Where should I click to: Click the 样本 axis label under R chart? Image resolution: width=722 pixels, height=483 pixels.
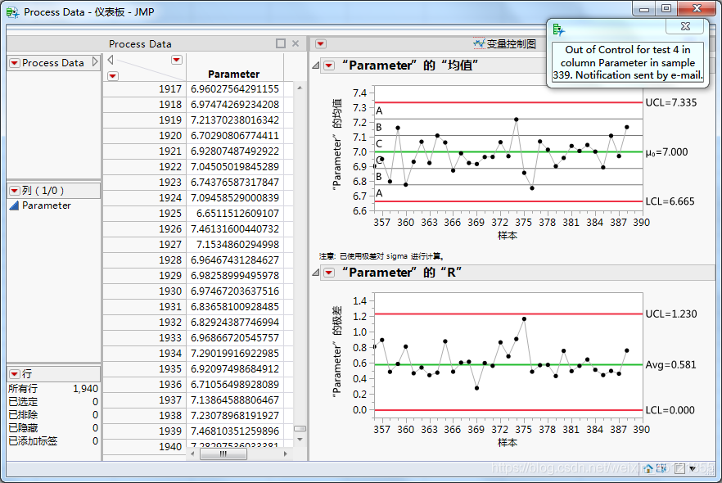click(508, 443)
